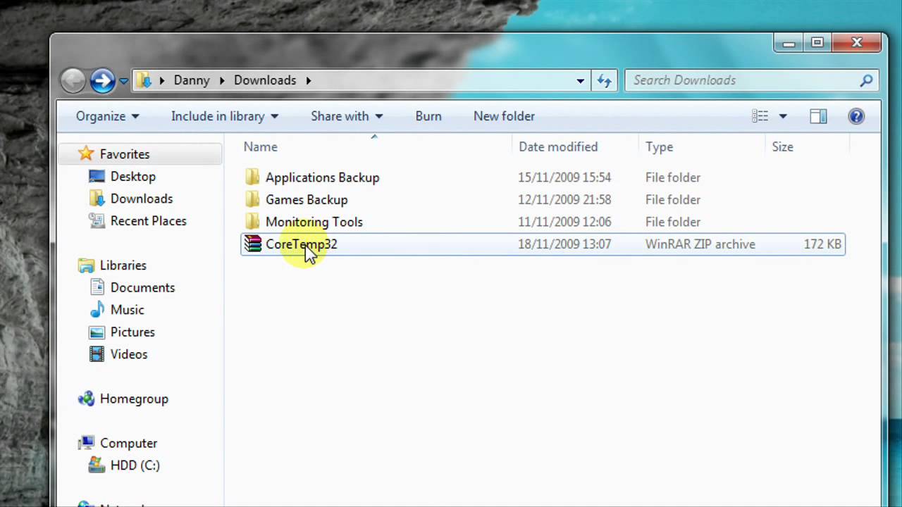This screenshot has width=902, height=507.
Task: Open the Music library
Action: (127, 310)
